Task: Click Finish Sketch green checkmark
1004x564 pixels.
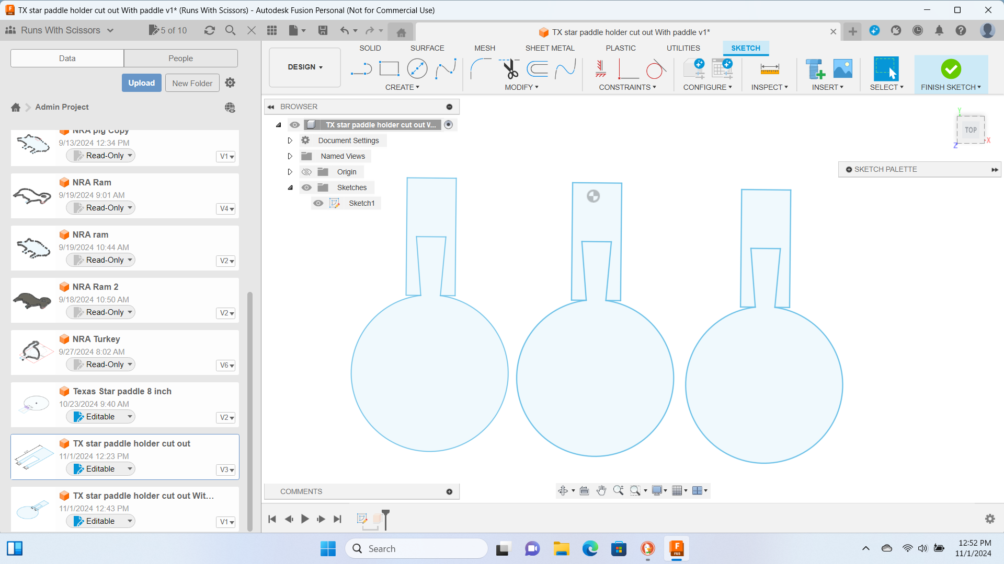Action: point(951,68)
